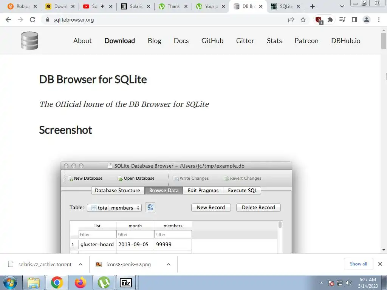
Task: Open uTorrent from taskbar
Action: [x=104, y=282]
